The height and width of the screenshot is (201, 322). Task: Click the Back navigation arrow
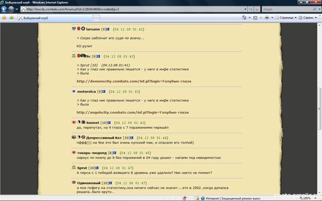click(4, 9)
